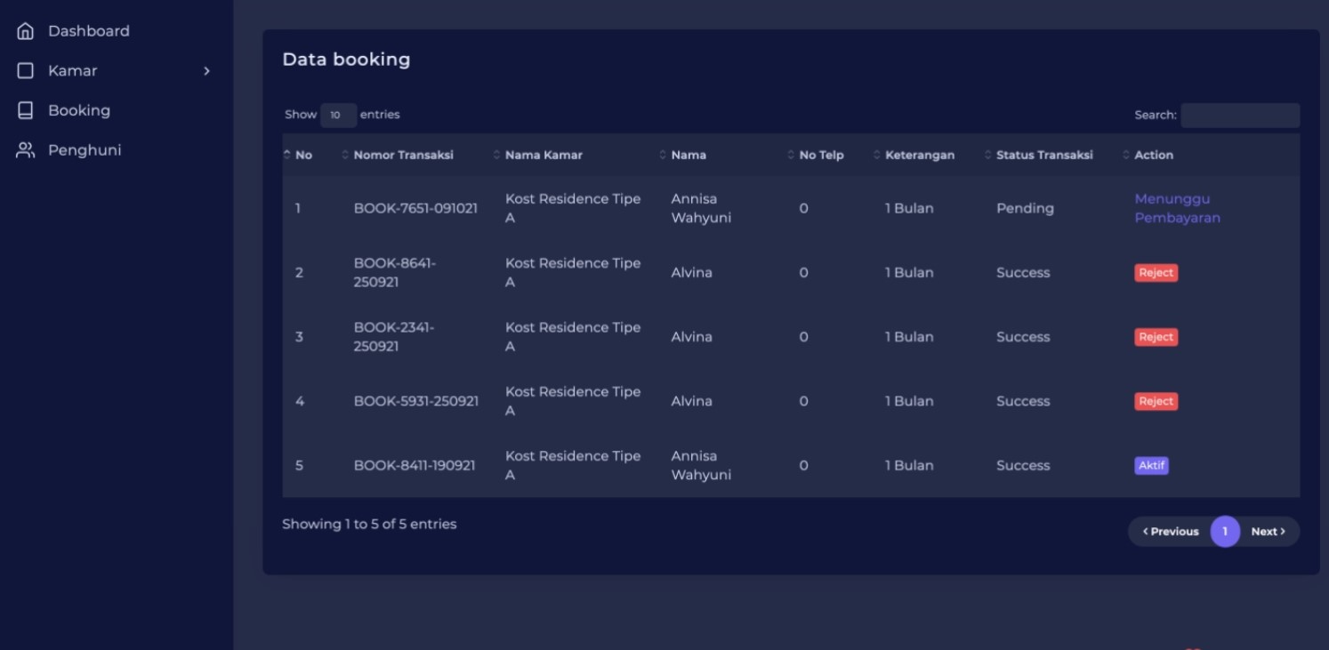This screenshot has height=650, width=1329.
Task: Click the Kamar square icon
Action: 26,71
